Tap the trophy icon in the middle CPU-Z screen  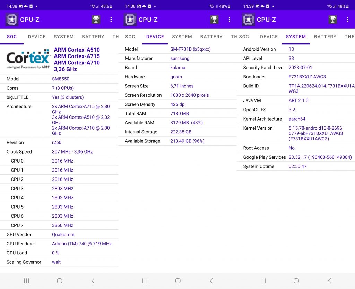click(214, 19)
